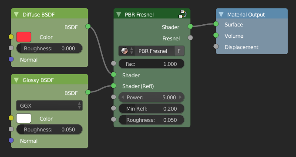The image size is (296, 157).
Task: Increase Power value with right arrow
Action: point(180,97)
